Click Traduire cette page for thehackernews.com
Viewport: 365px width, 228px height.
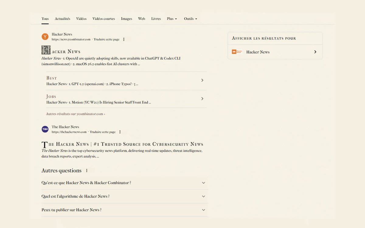click(x=103, y=132)
